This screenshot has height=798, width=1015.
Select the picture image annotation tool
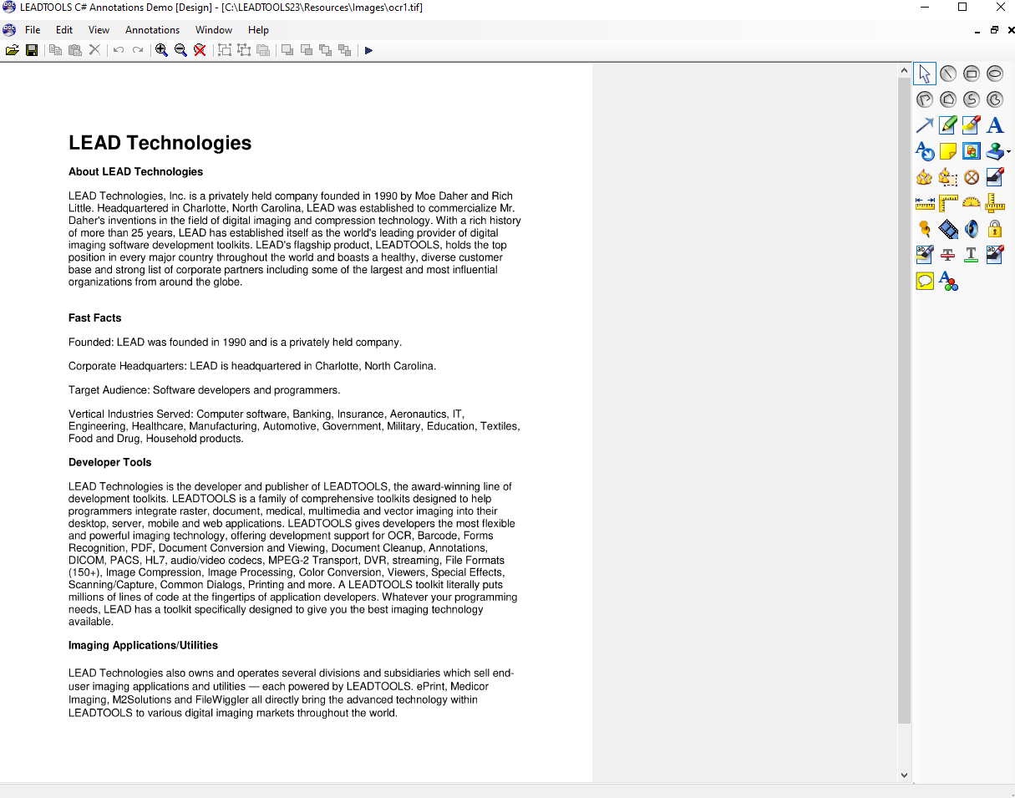tap(972, 151)
